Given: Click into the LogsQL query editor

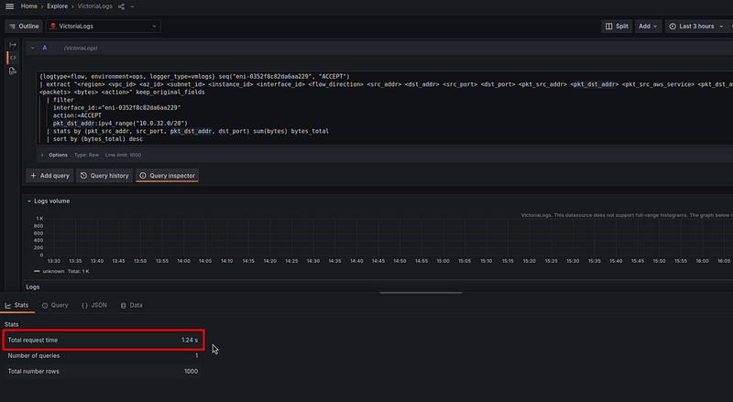Looking at the screenshot, I should [x=383, y=107].
